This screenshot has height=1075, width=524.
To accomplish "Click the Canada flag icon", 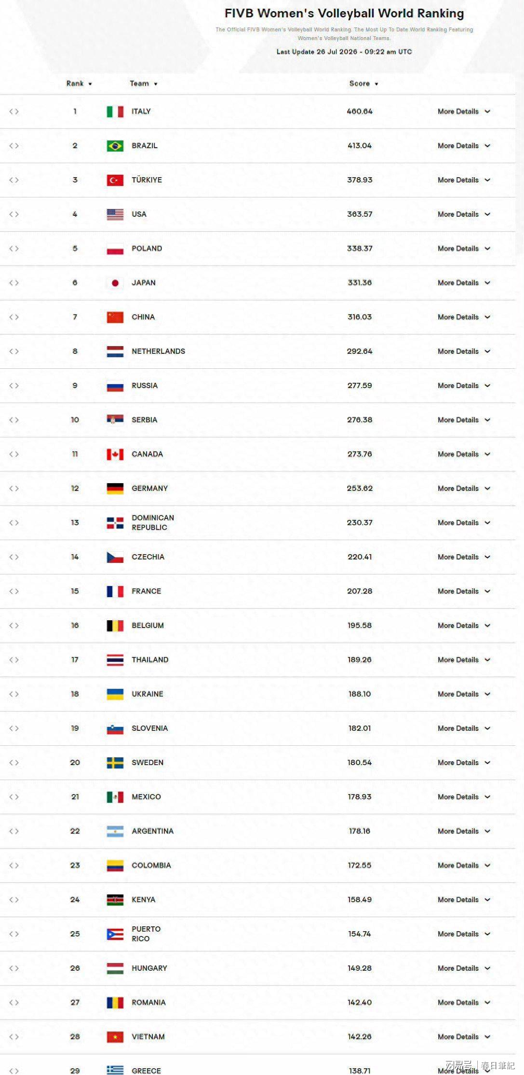I will 115,454.
